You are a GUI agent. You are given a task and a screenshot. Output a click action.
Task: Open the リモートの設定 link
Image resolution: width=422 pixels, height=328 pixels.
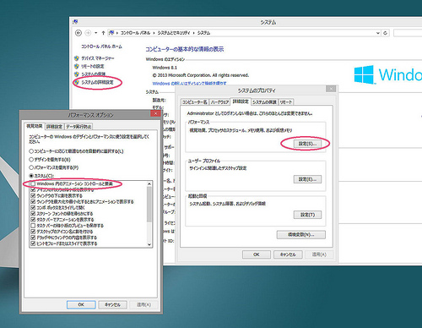(x=93, y=66)
